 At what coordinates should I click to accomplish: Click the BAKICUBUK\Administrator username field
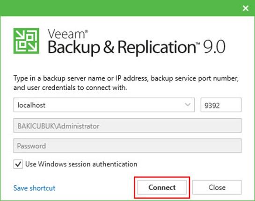click(x=127, y=125)
